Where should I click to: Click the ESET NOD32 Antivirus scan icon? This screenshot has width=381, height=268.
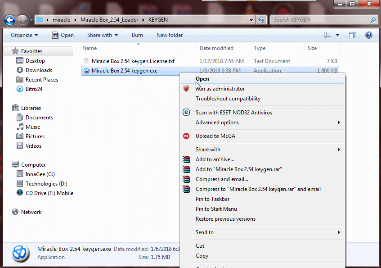pos(186,112)
